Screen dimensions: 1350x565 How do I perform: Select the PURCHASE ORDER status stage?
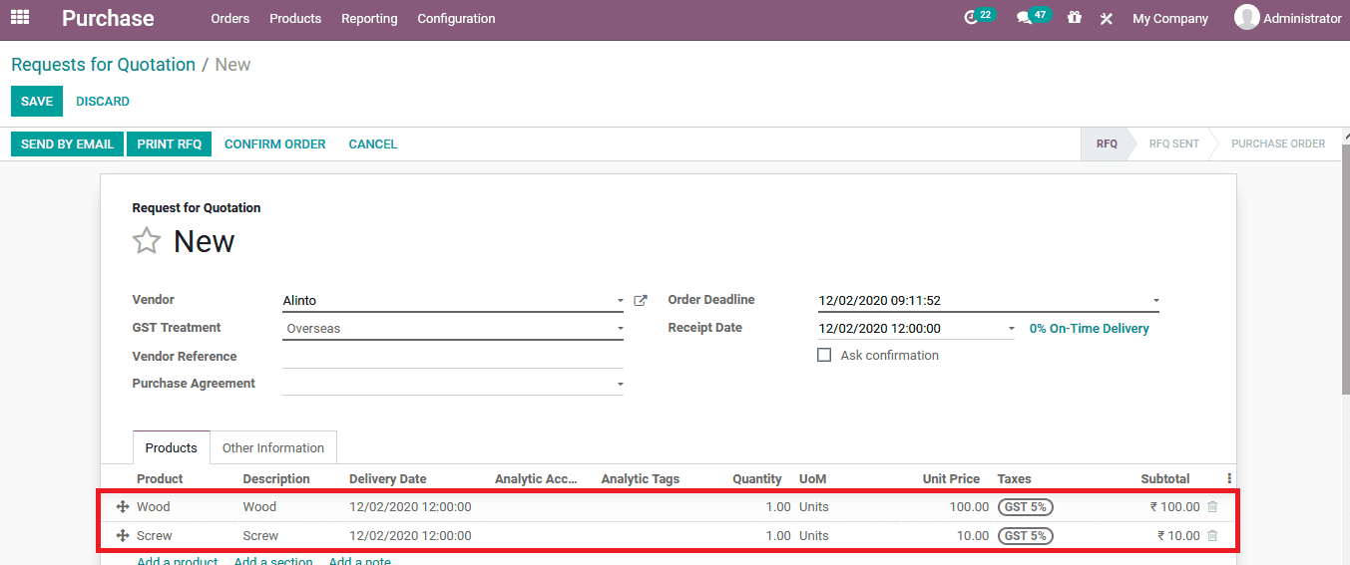[1278, 143]
